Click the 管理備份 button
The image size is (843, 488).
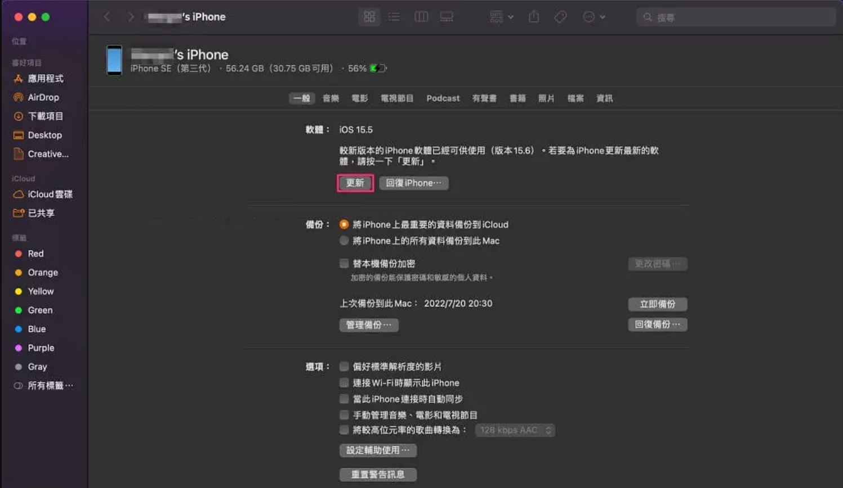tap(369, 325)
